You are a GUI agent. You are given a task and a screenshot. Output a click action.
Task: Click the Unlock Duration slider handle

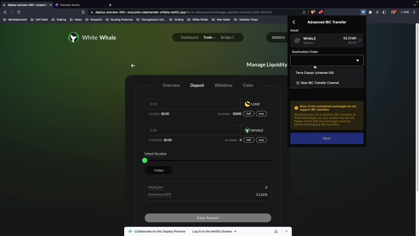145,160
